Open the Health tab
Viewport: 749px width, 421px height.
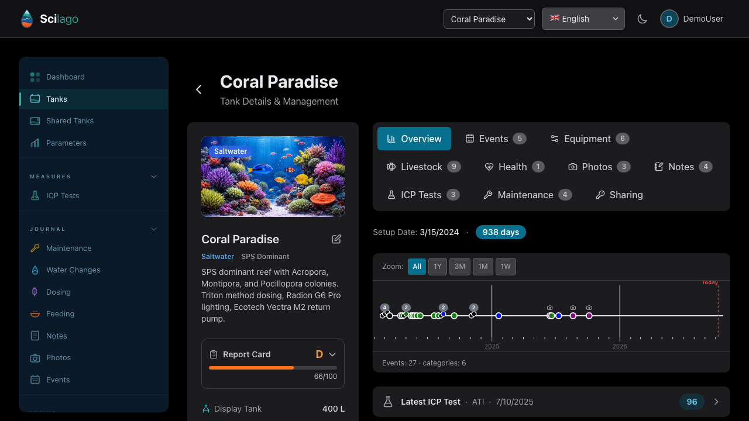point(514,167)
